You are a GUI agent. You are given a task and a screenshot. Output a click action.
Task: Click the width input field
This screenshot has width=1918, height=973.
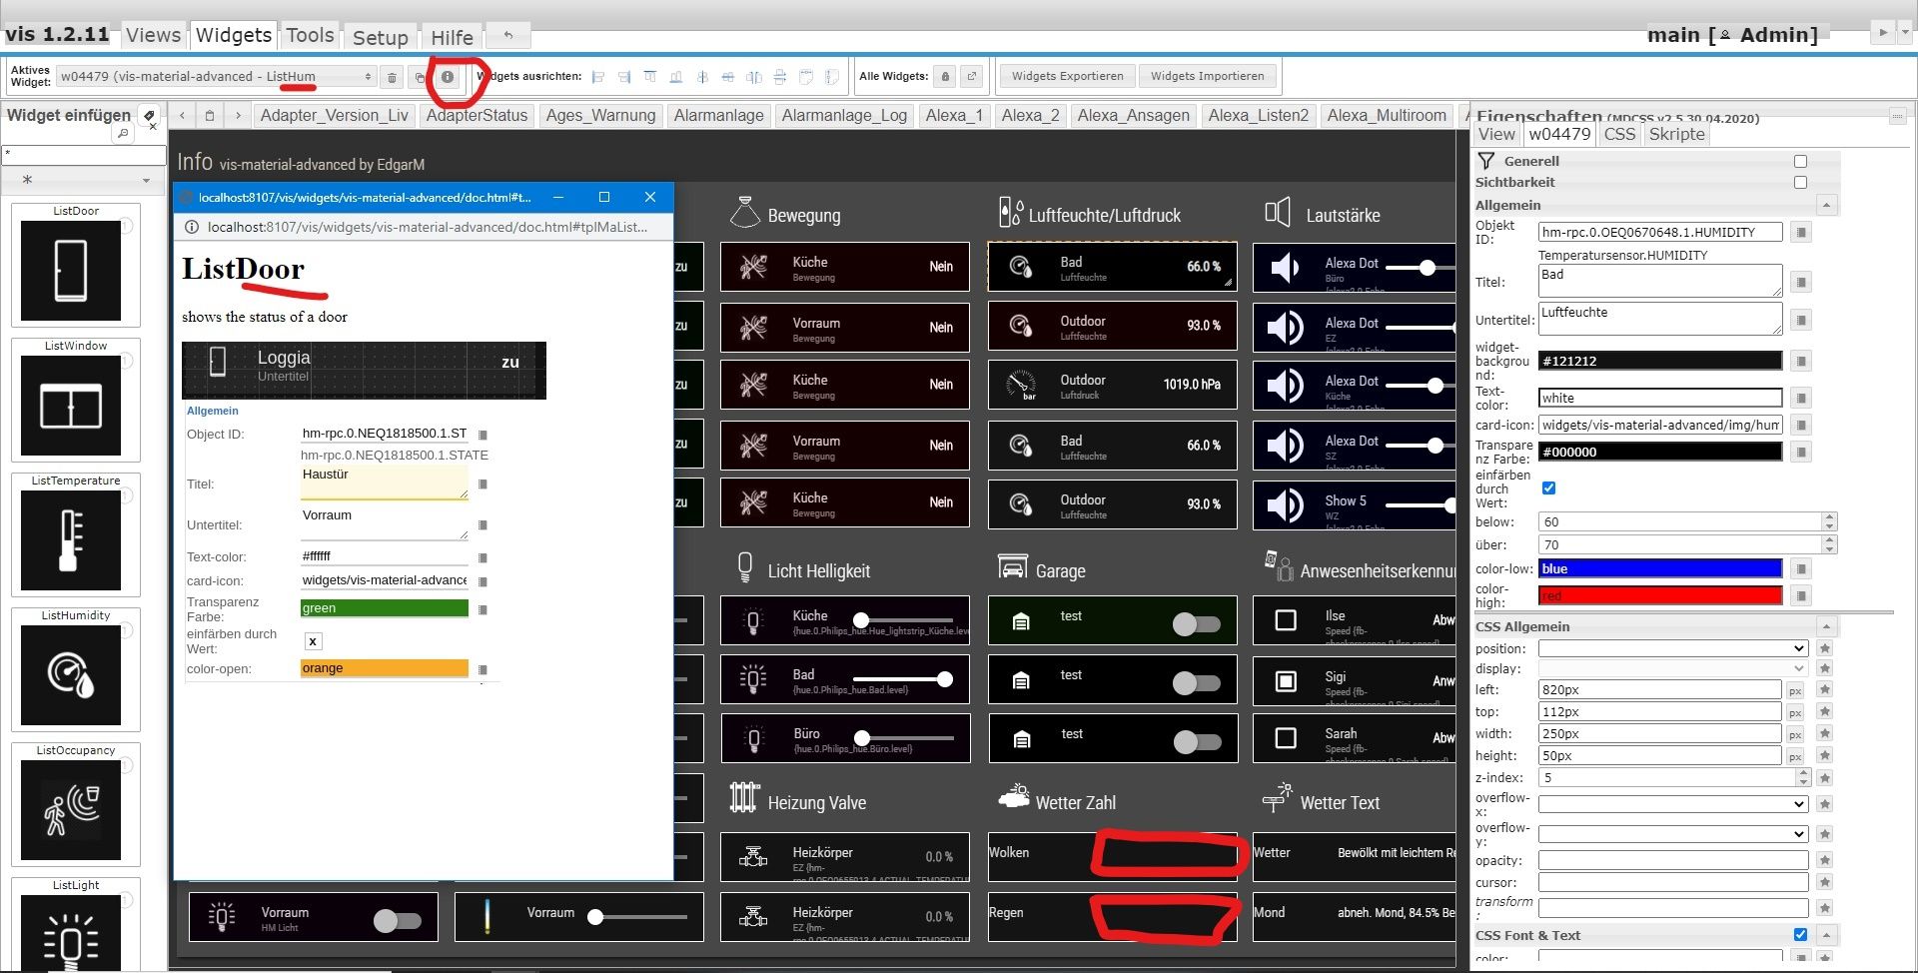point(1659,733)
